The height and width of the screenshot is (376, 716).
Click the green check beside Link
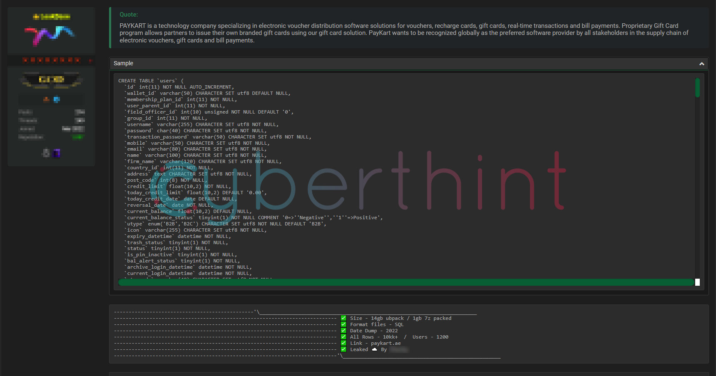pos(343,343)
